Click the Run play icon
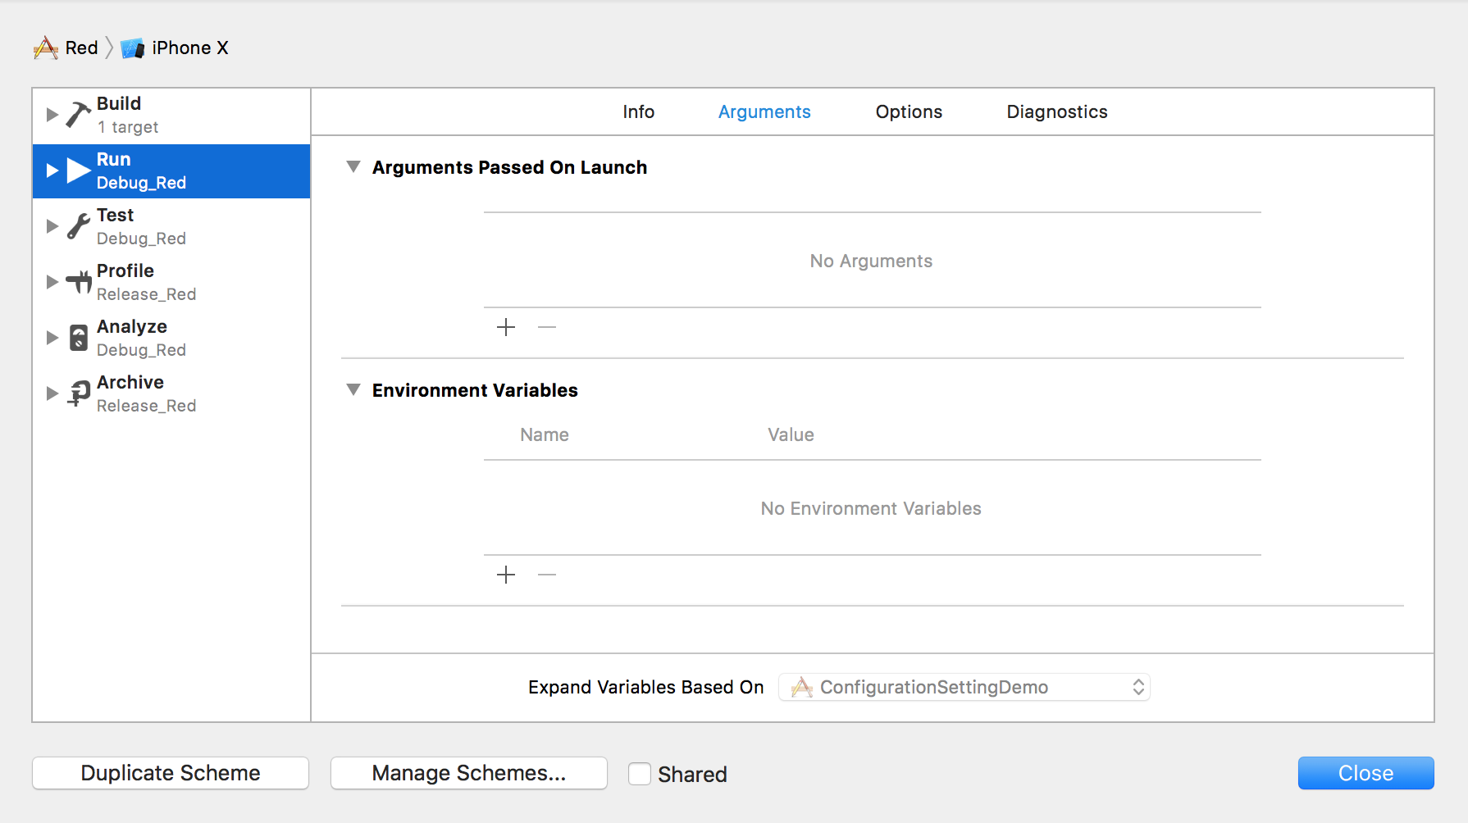The height and width of the screenshot is (823, 1468). tap(79, 171)
